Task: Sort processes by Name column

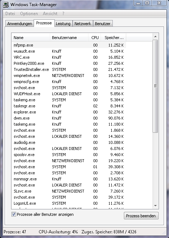Action: pos(31,38)
